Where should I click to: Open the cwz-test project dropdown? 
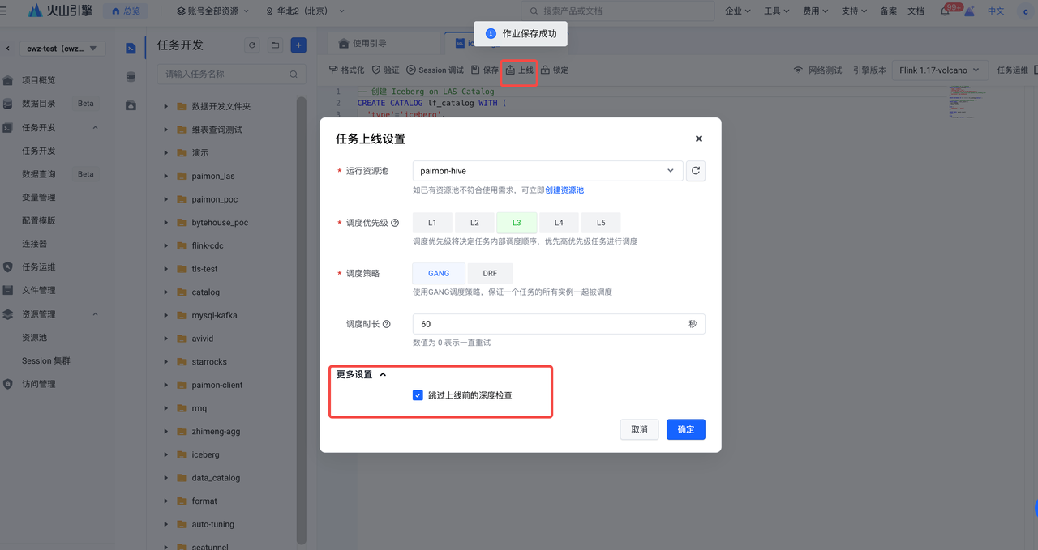[62, 49]
